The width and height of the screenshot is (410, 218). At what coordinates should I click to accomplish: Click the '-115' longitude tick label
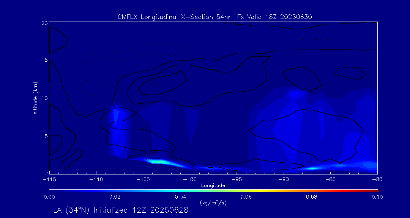tap(49, 179)
